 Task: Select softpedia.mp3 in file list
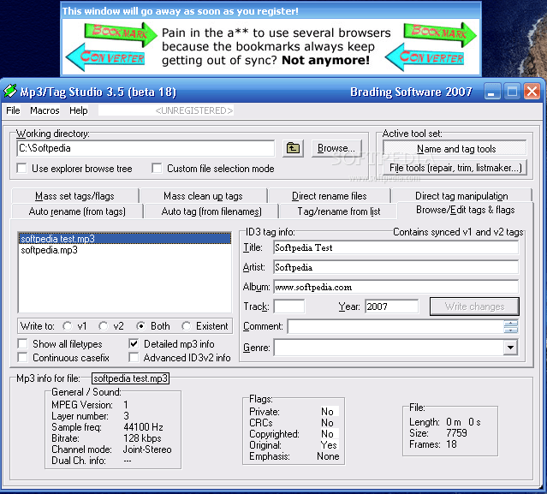124,250
